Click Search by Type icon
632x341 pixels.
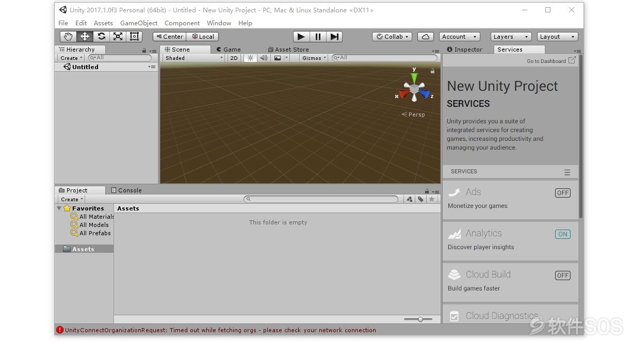click(x=409, y=199)
